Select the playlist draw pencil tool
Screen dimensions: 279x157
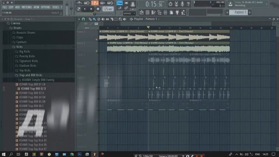[x=90, y=19]
